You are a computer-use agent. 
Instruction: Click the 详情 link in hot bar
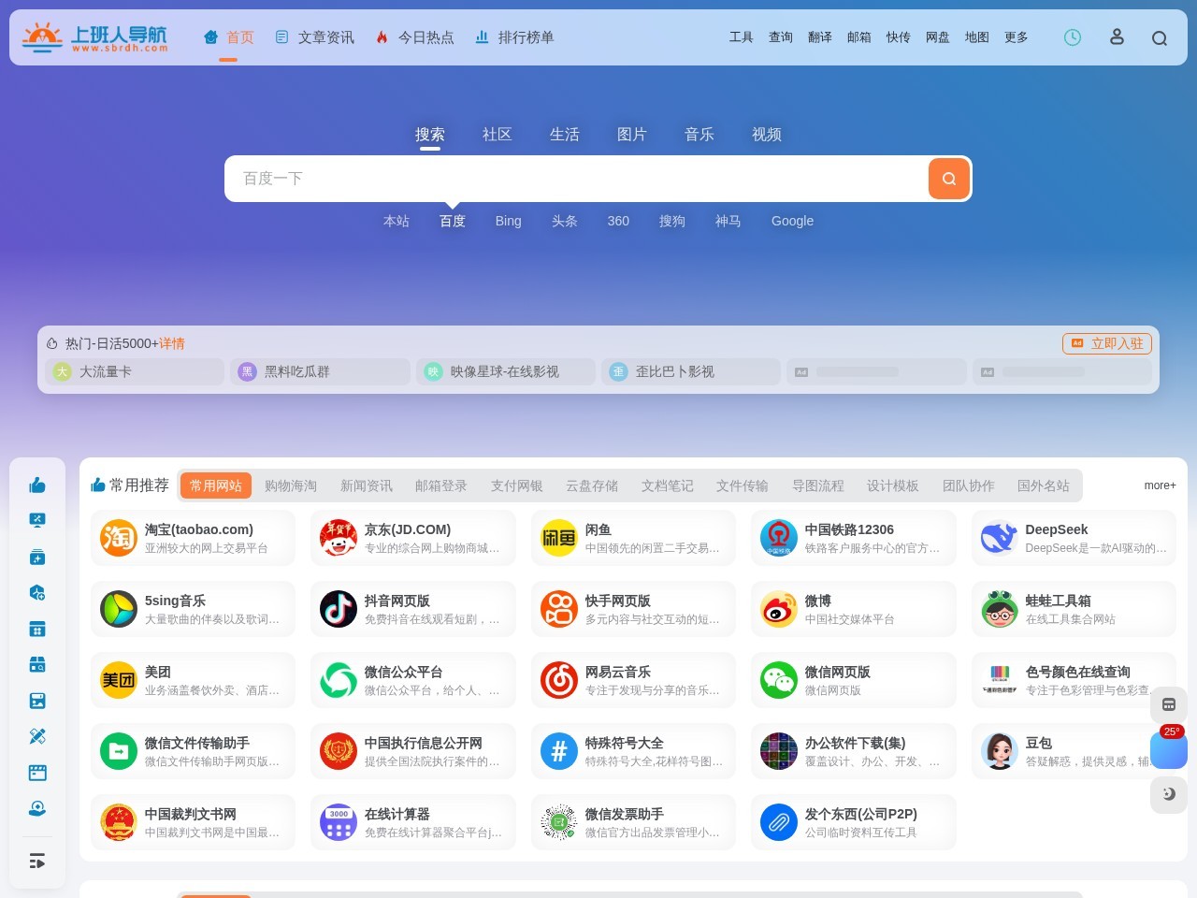[x=172, y=343]
